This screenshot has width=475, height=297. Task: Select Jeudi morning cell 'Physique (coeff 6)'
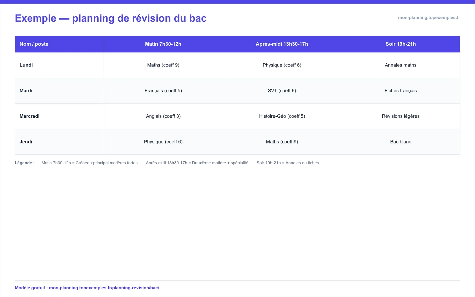coord(163,142)
